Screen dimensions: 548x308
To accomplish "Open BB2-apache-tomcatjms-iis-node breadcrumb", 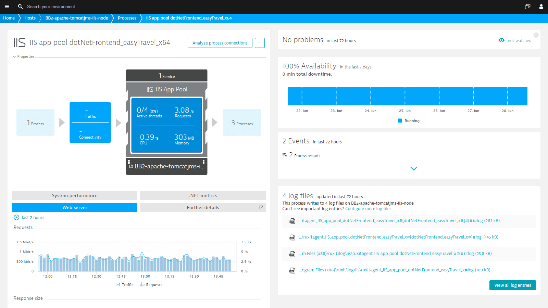I will [x=77, y=18].
